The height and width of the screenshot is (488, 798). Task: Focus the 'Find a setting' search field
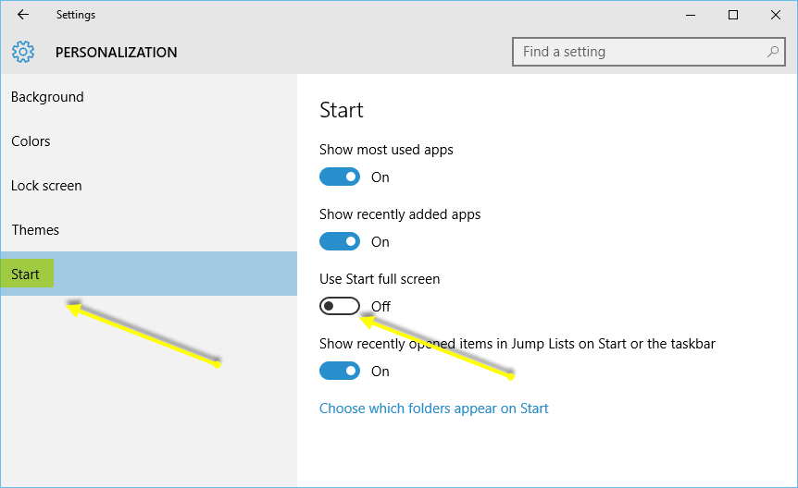[x=639, y=52]
